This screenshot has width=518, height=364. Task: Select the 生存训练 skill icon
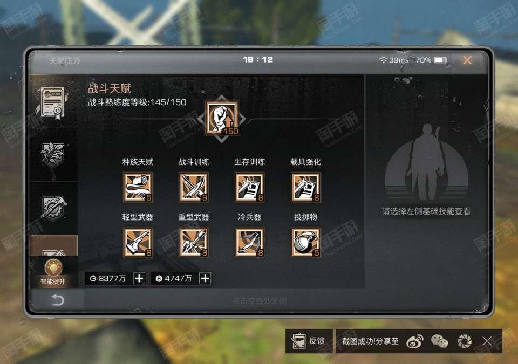[250, 187]
